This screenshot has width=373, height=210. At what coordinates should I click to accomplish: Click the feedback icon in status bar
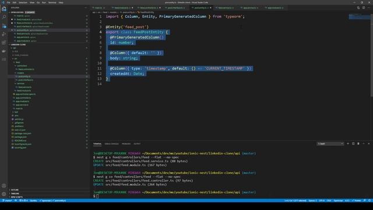coord(365,201)
